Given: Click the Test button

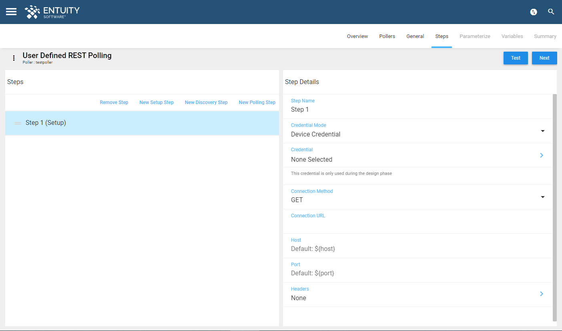Looking at the screenshot, I should (x=516, y=58).
